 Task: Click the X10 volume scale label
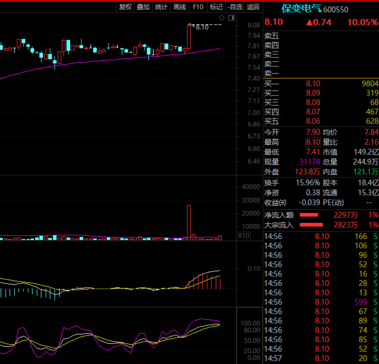click(243, 236)
